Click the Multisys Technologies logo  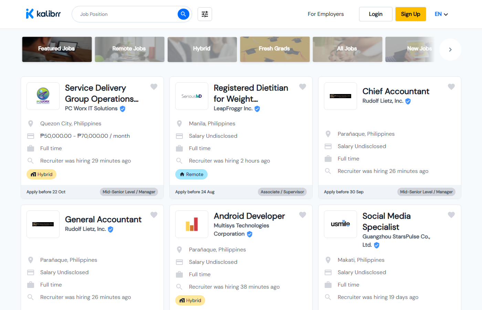point(192,224)
